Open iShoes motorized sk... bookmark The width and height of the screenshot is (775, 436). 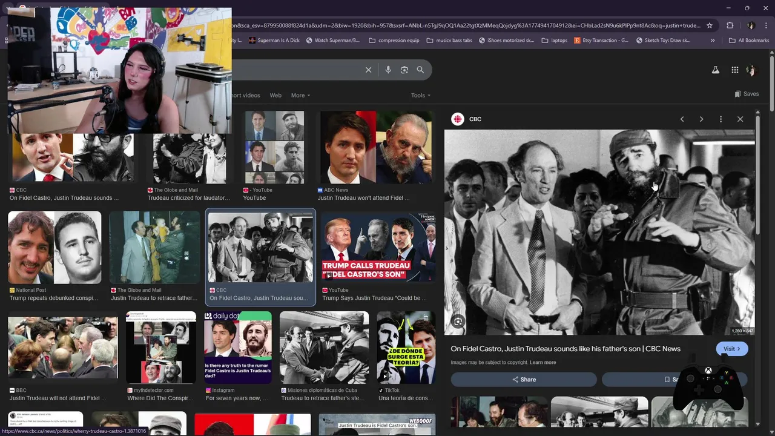tap(506, 41)
